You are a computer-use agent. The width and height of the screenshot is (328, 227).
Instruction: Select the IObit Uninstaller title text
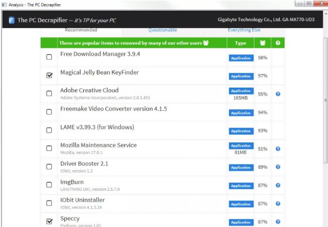pyautogui.click(x=82, y=200)
